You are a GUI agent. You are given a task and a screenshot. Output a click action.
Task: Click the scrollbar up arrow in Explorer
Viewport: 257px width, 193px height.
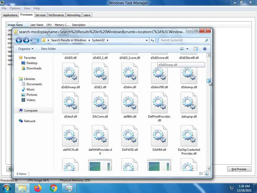[x=208, y=55]
